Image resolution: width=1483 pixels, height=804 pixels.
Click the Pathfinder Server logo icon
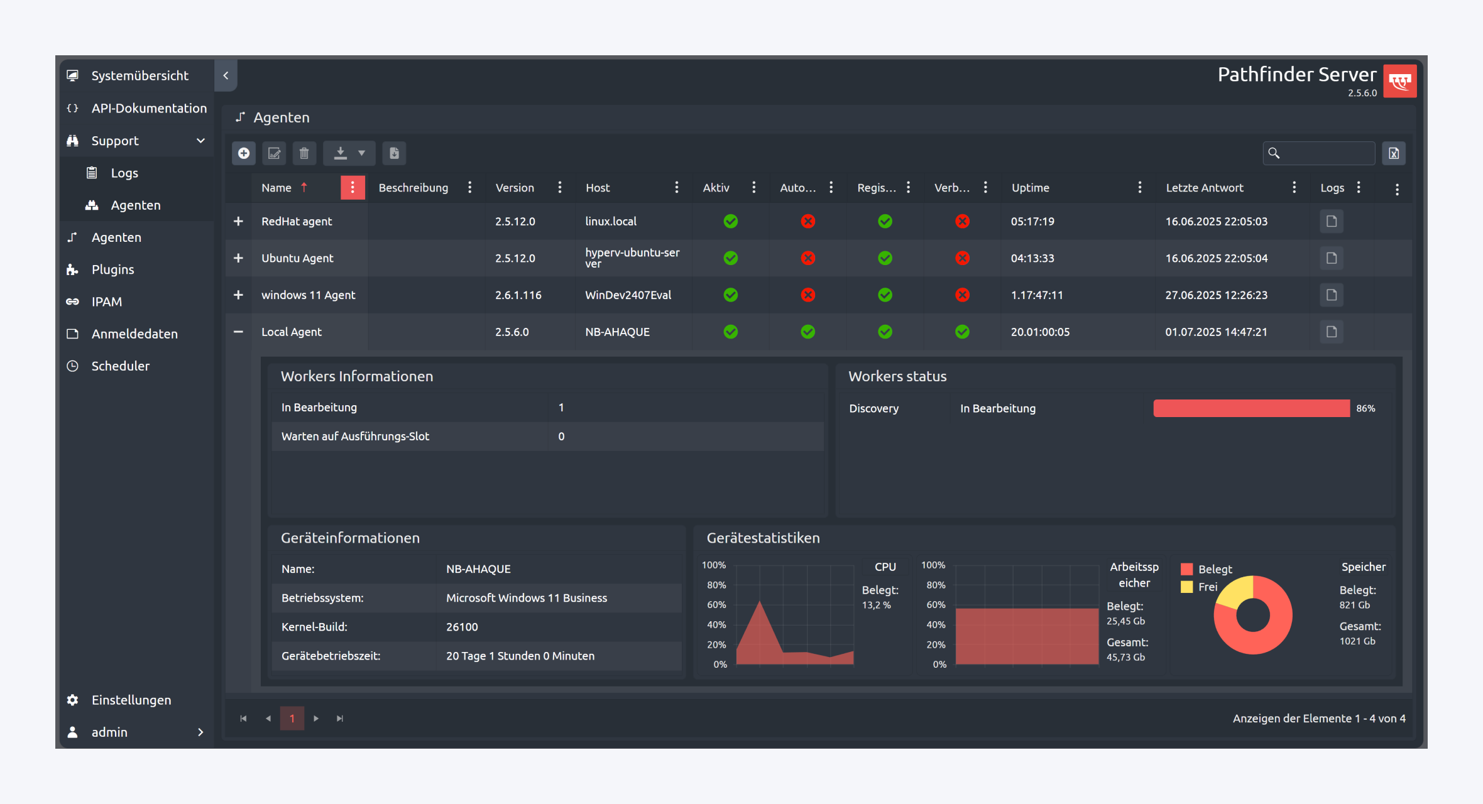click(x=1400, y=81)
